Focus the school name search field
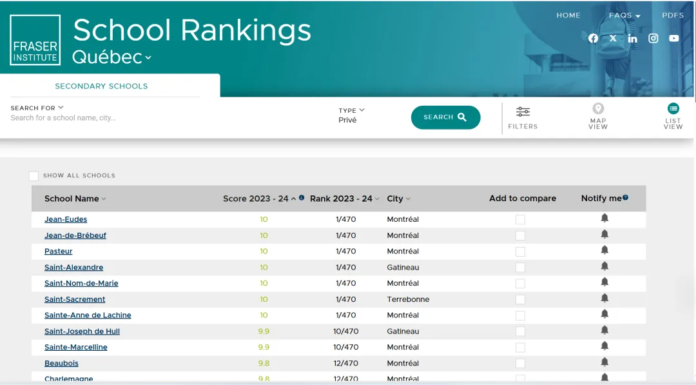Image resolution: width=696 pixels, height=385 pixels. (x=63, y=118)
